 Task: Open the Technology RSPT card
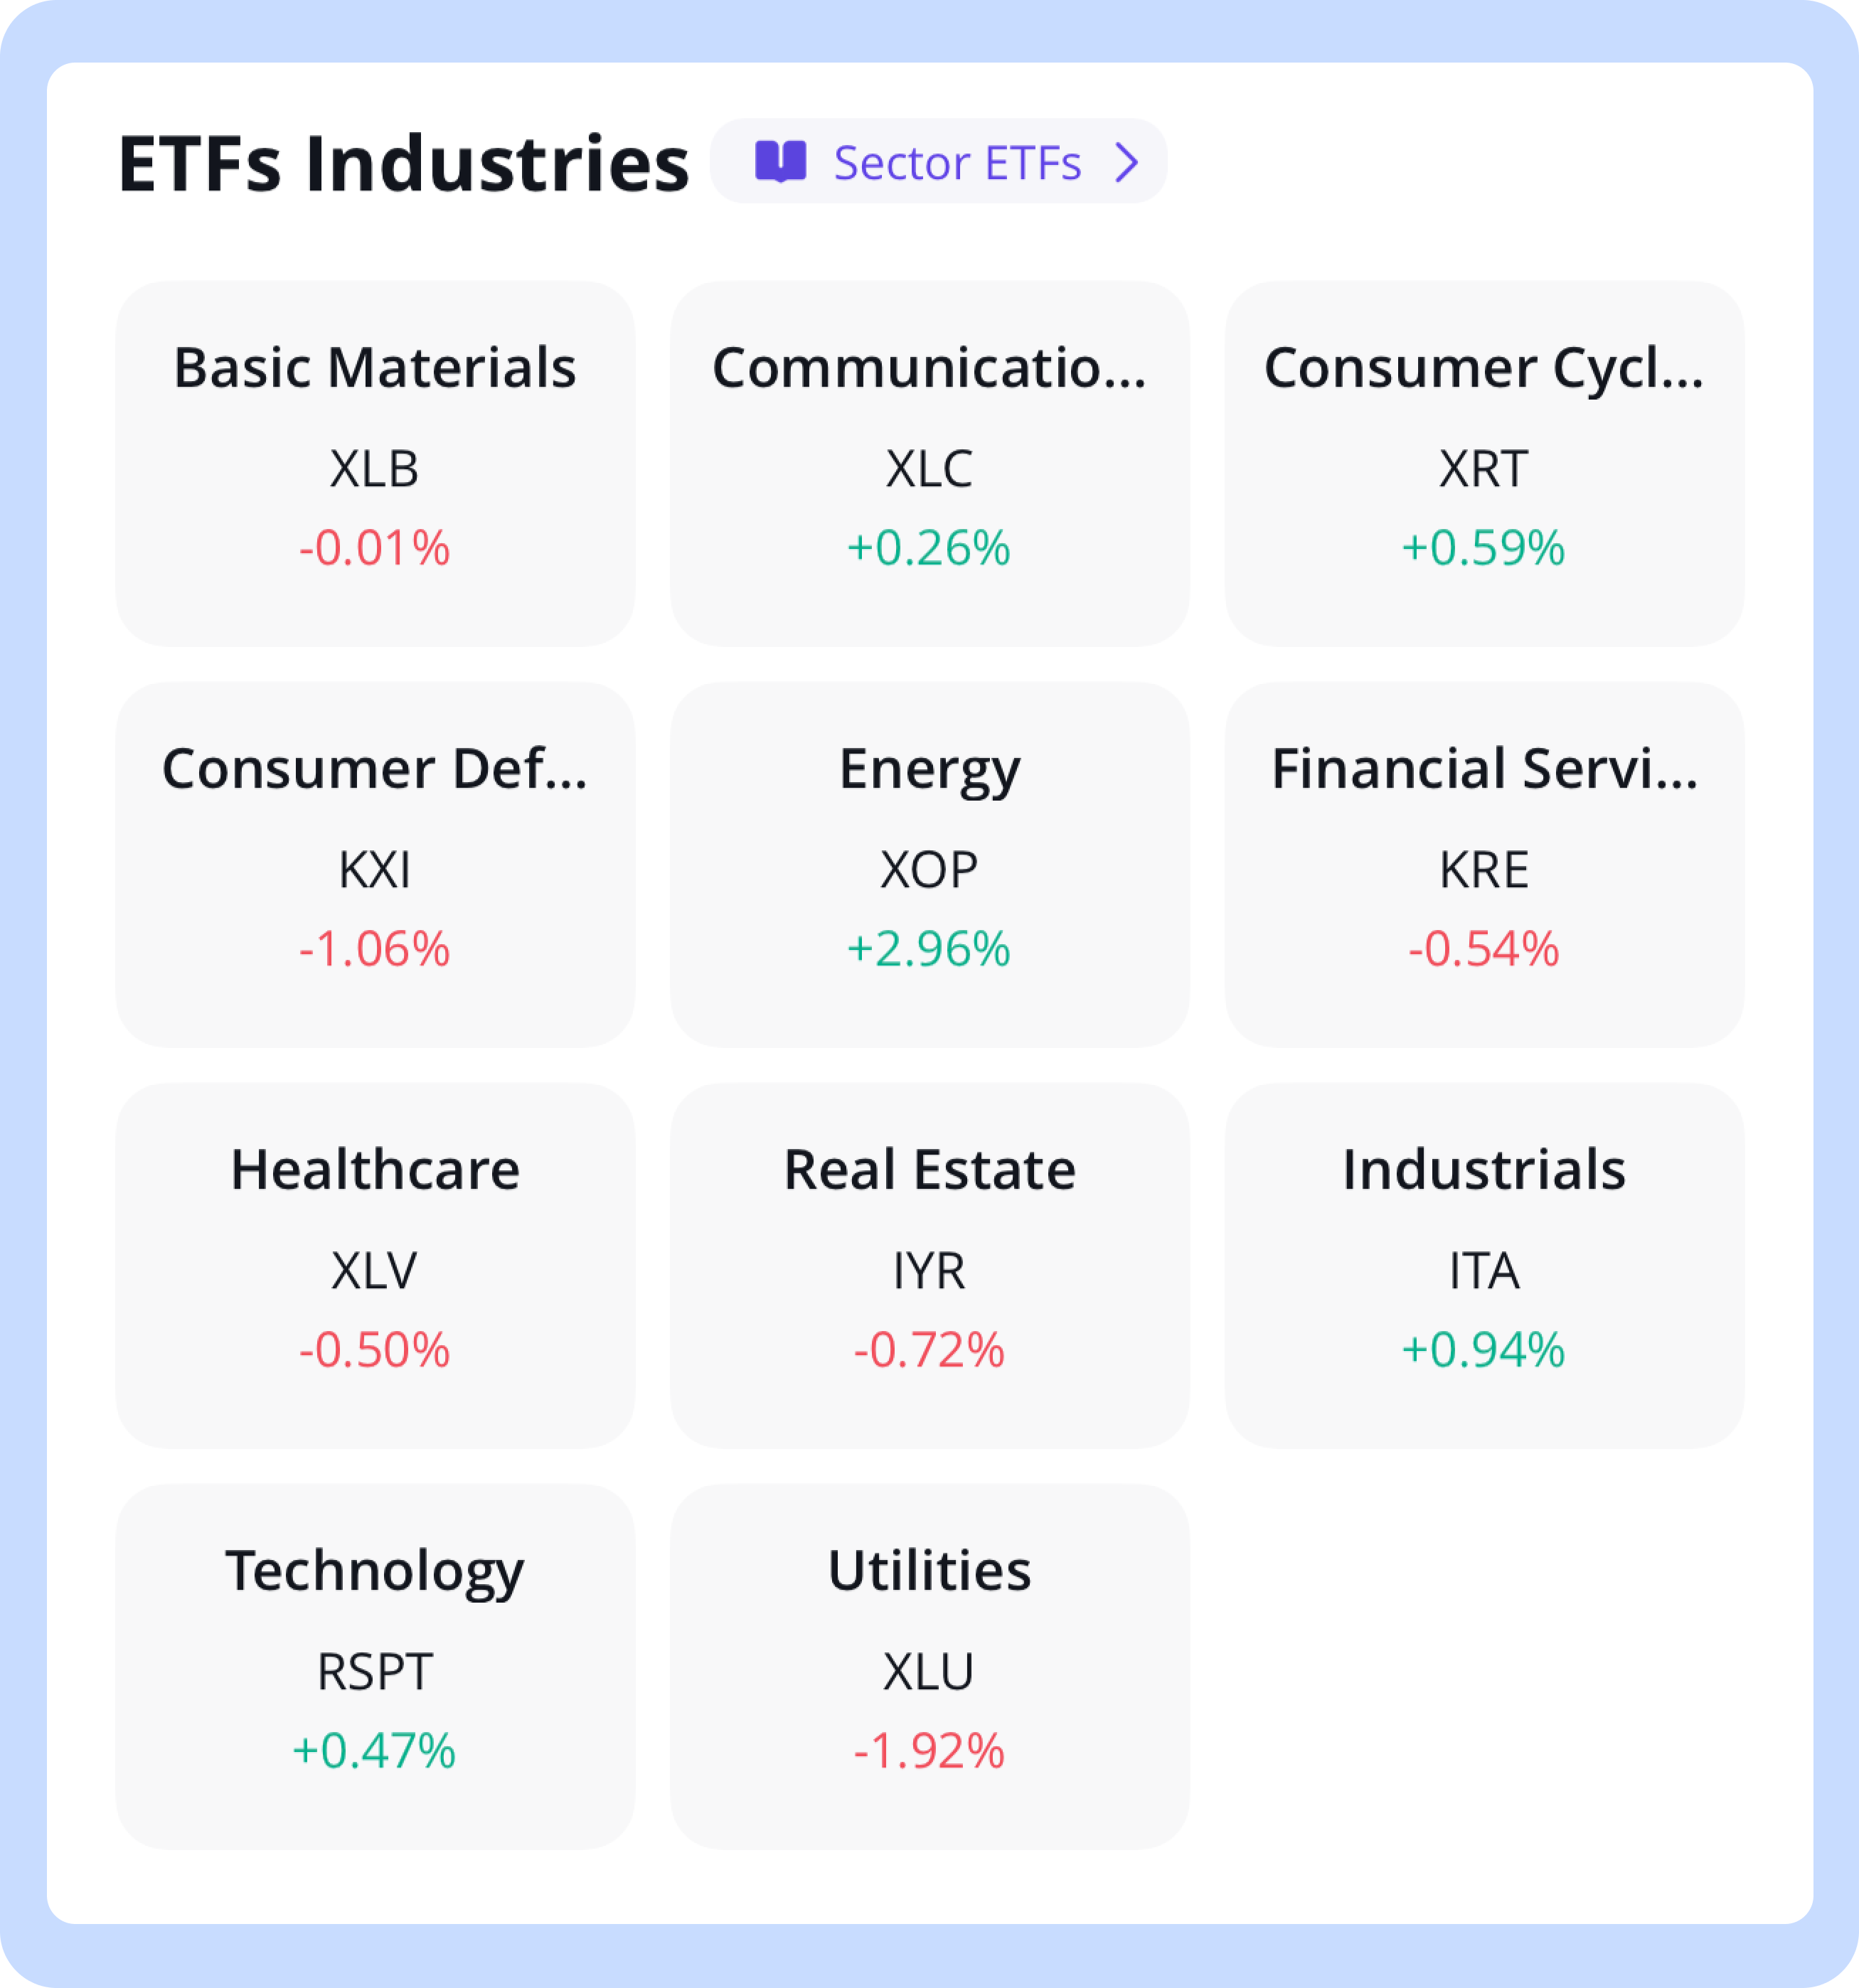375,1666
